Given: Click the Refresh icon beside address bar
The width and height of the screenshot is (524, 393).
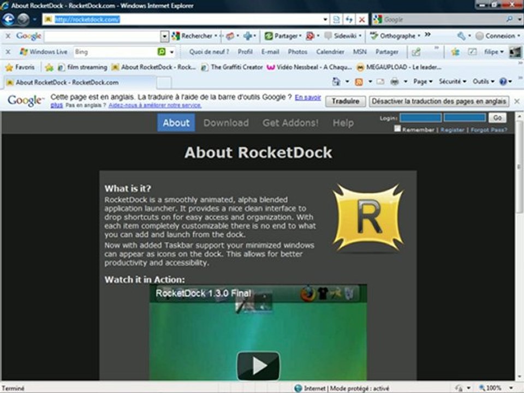Looking at the screenshot, I should point(349,20).
